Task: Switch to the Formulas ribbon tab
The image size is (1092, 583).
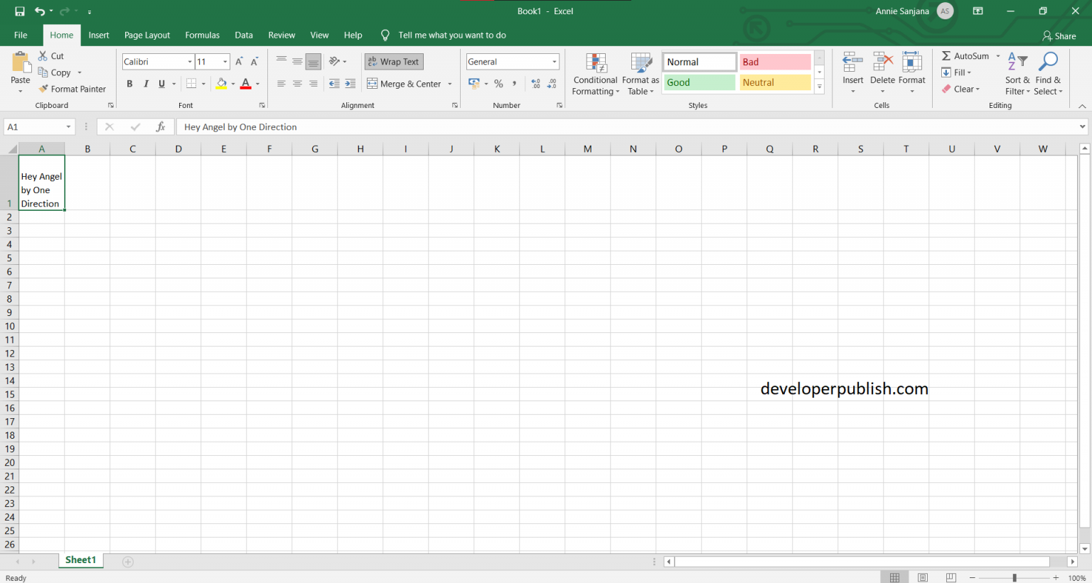Action: click(x=202, y=35)
